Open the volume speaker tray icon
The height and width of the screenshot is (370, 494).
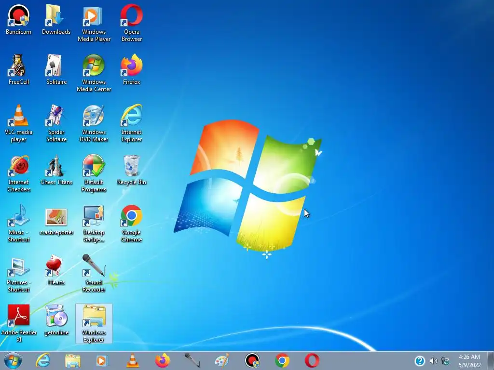(434, 361)
